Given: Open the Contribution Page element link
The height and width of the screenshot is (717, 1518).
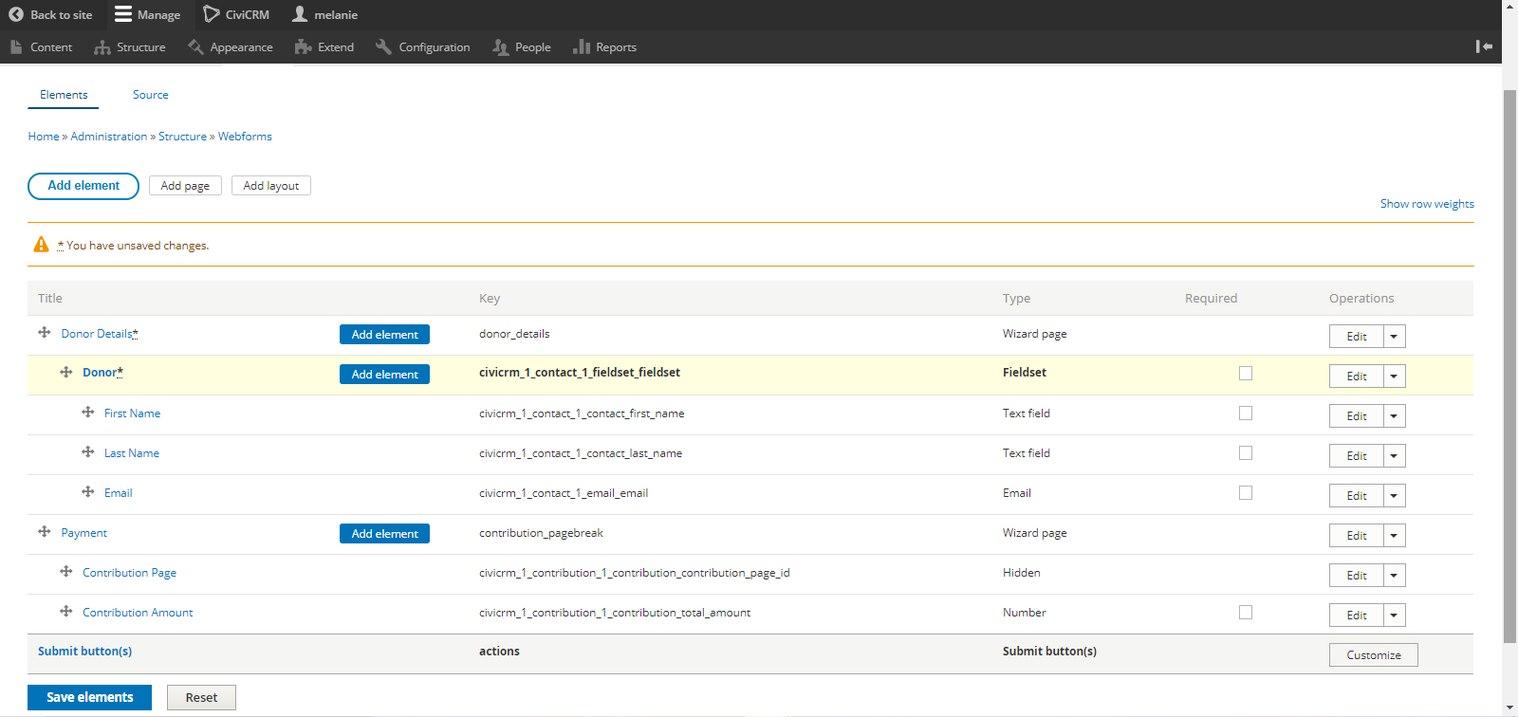Looking at the screenshot, I should pos(129,573).
